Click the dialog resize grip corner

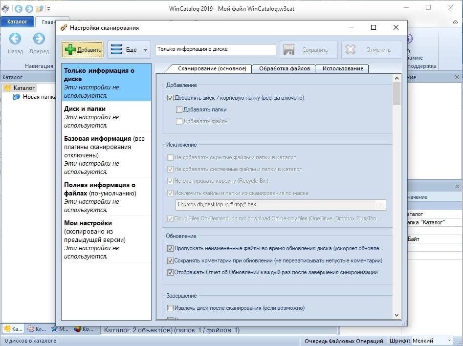coord(404,323)
